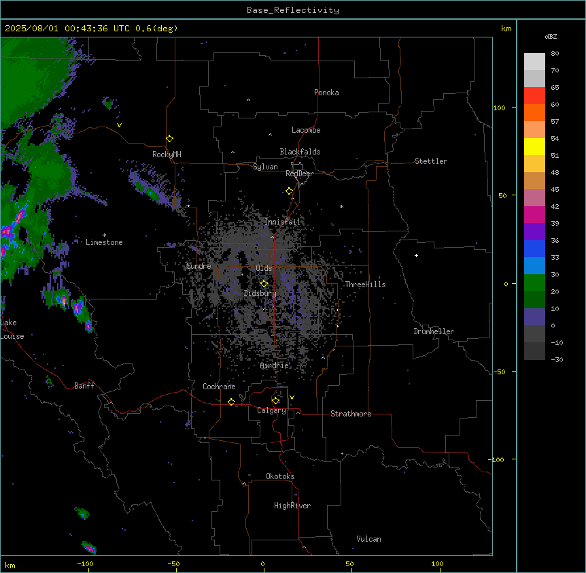Click the Okotoks town label
The image size is (586, 573).
point(280,476)
